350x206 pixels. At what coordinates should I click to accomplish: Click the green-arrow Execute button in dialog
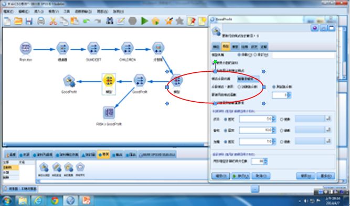pos(241,176)
